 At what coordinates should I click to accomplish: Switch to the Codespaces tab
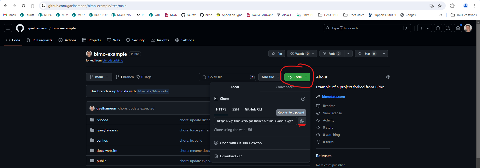(x=285, y=87)
